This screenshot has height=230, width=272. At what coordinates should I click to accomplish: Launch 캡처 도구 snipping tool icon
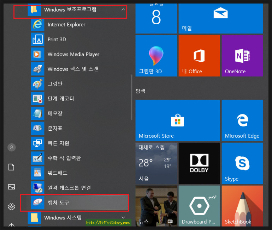pos(37,203)
